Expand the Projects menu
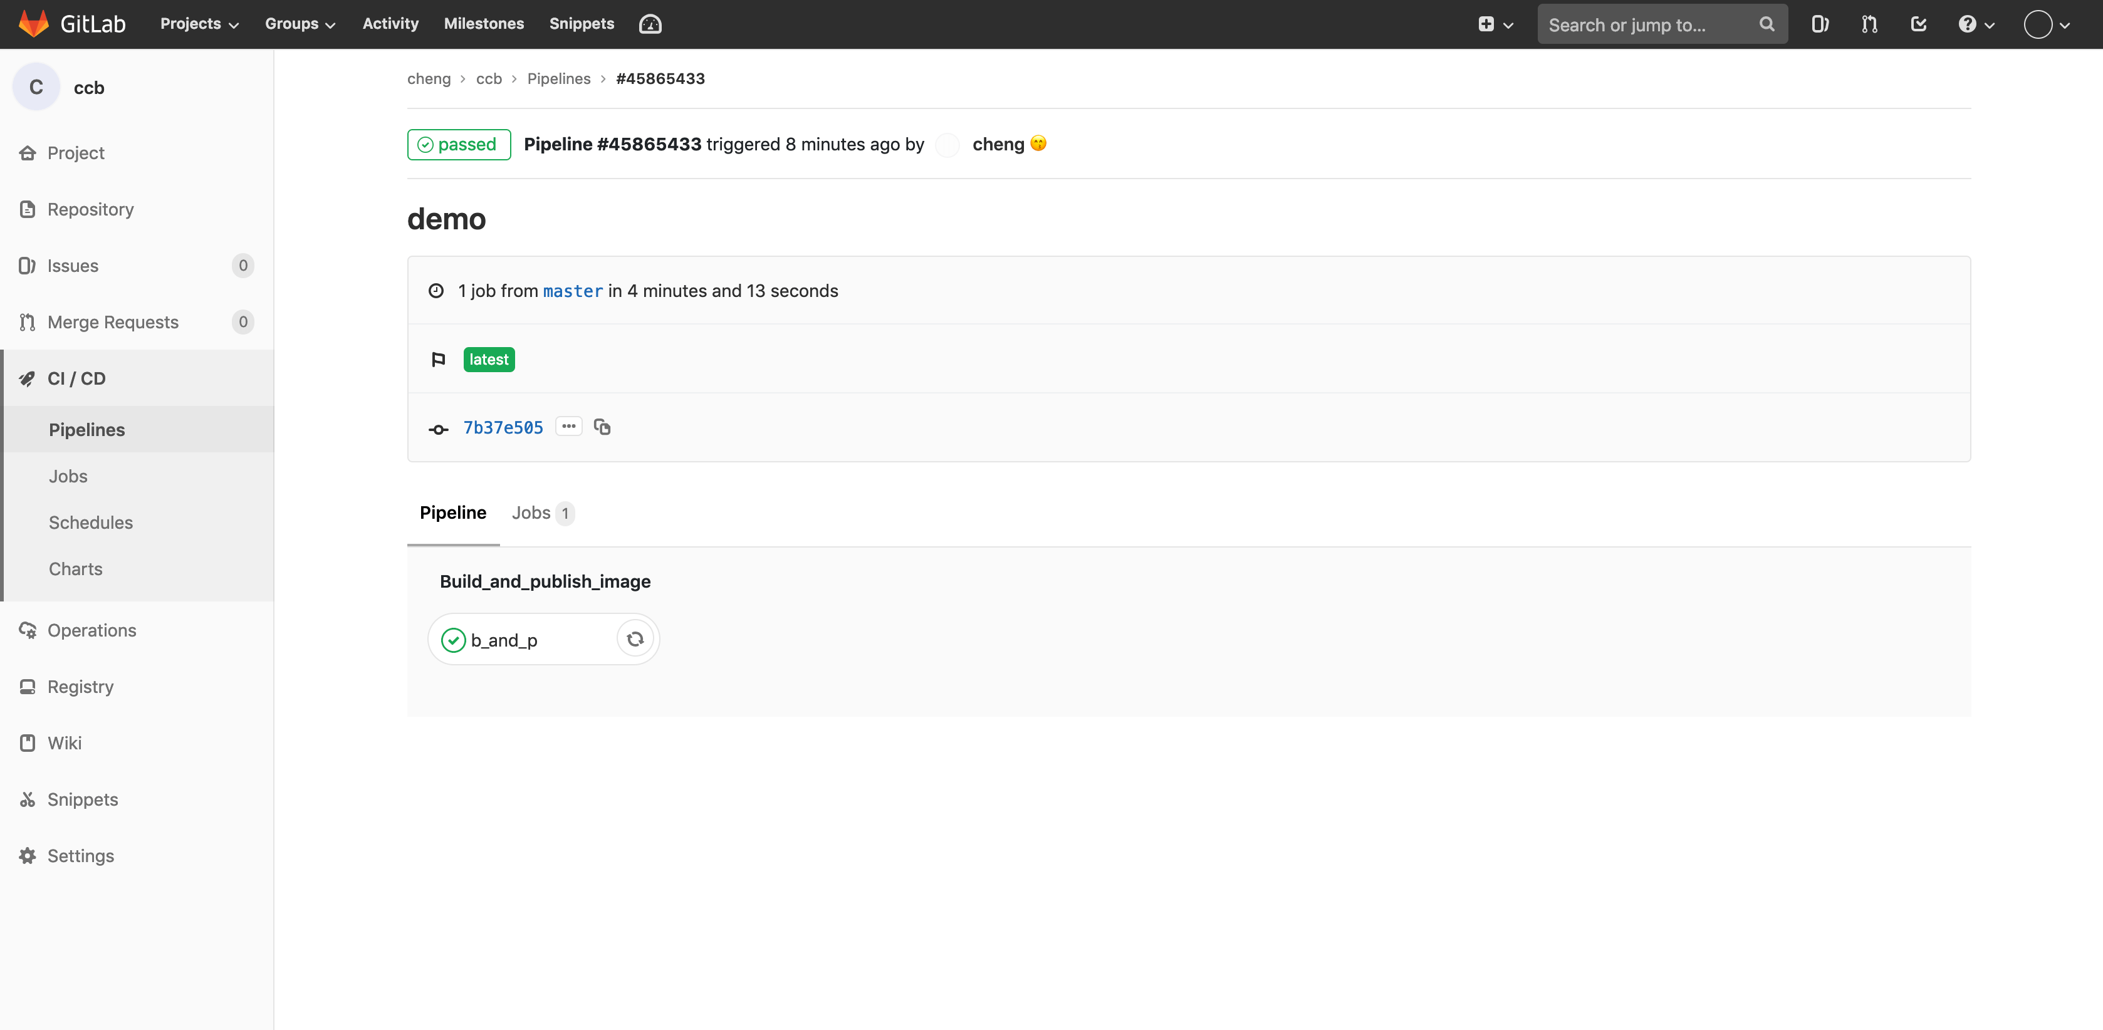 point(197,24)
